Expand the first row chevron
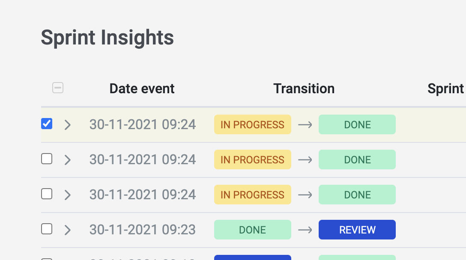 pyautogui.click(x=67, y=125)
